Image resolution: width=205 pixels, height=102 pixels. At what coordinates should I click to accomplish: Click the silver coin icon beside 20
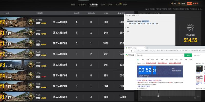click(172, 4)
